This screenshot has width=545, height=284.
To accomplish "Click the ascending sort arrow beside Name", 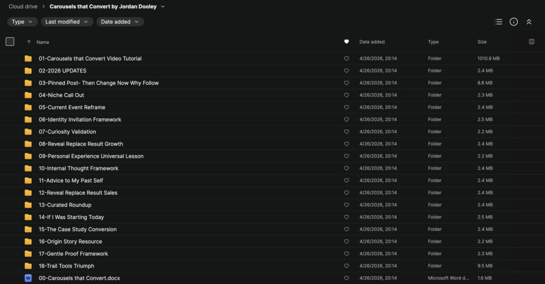I will pyautogui.click(x=29, y=42).
